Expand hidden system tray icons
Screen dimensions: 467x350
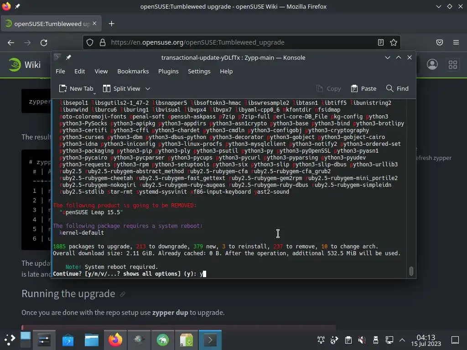402,340
